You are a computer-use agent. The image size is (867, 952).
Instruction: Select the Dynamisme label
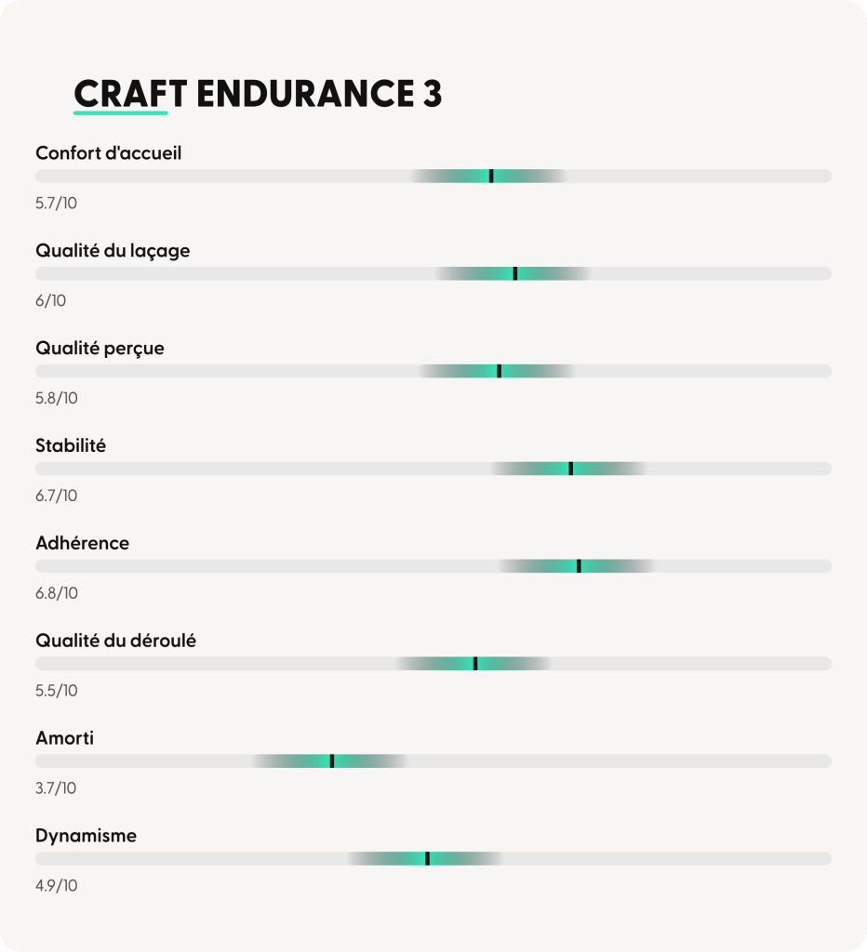86,836
